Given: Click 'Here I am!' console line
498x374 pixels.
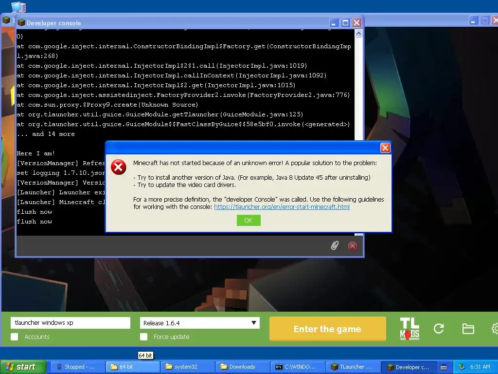Looking at the screenshot, I should click(36, 153).
